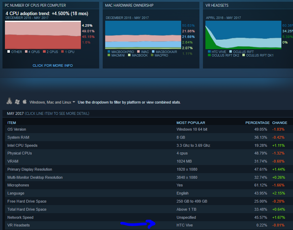This screenshot has width=293, height=230.
Task: Click the Windows 10 64 bit value
Action: pos(192,129)
